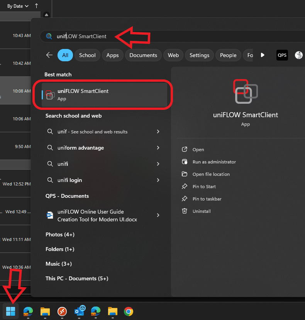Choose Run as administrator
305x320 pixels.
pos(214,162)
